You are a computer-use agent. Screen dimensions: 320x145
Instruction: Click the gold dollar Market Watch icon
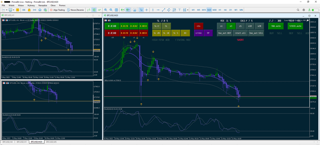point(18,10)
